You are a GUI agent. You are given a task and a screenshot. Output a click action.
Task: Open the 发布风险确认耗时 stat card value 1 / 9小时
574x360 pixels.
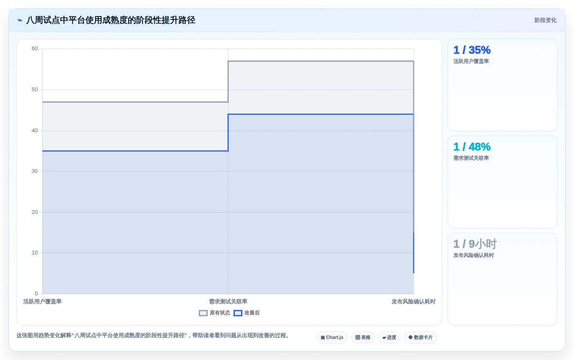(475, 244)
